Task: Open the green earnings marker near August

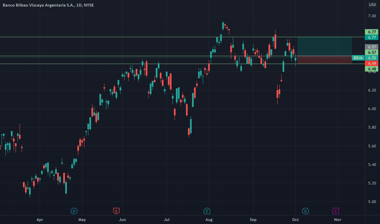Action: (207, 211)
